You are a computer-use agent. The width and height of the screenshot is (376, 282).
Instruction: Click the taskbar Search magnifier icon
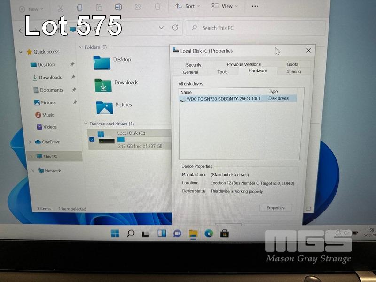131,234
